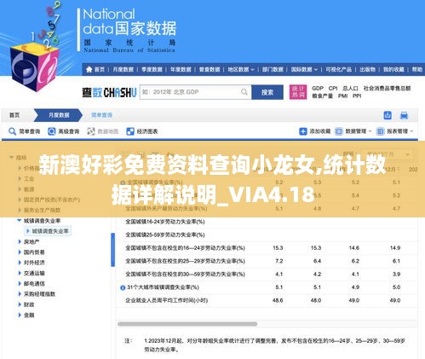The image size is (425, 359).
Task: Open 经济图表 economic charts
Action: click(142, 131)
